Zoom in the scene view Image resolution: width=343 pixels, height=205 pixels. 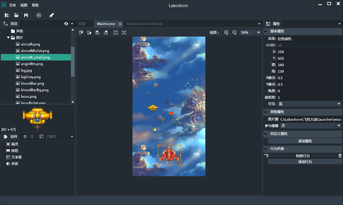(x=226, y=32)
